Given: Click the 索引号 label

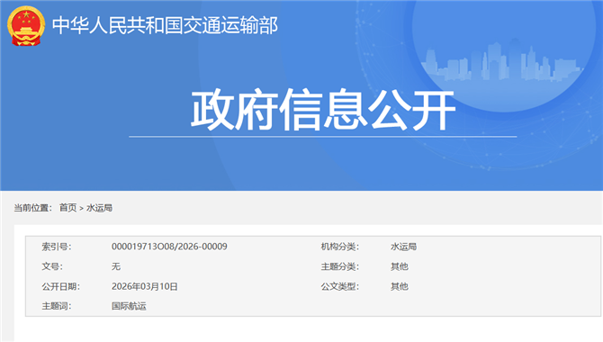Looking at the screenshot, I should pyautogui.click(x=57, y=247).
